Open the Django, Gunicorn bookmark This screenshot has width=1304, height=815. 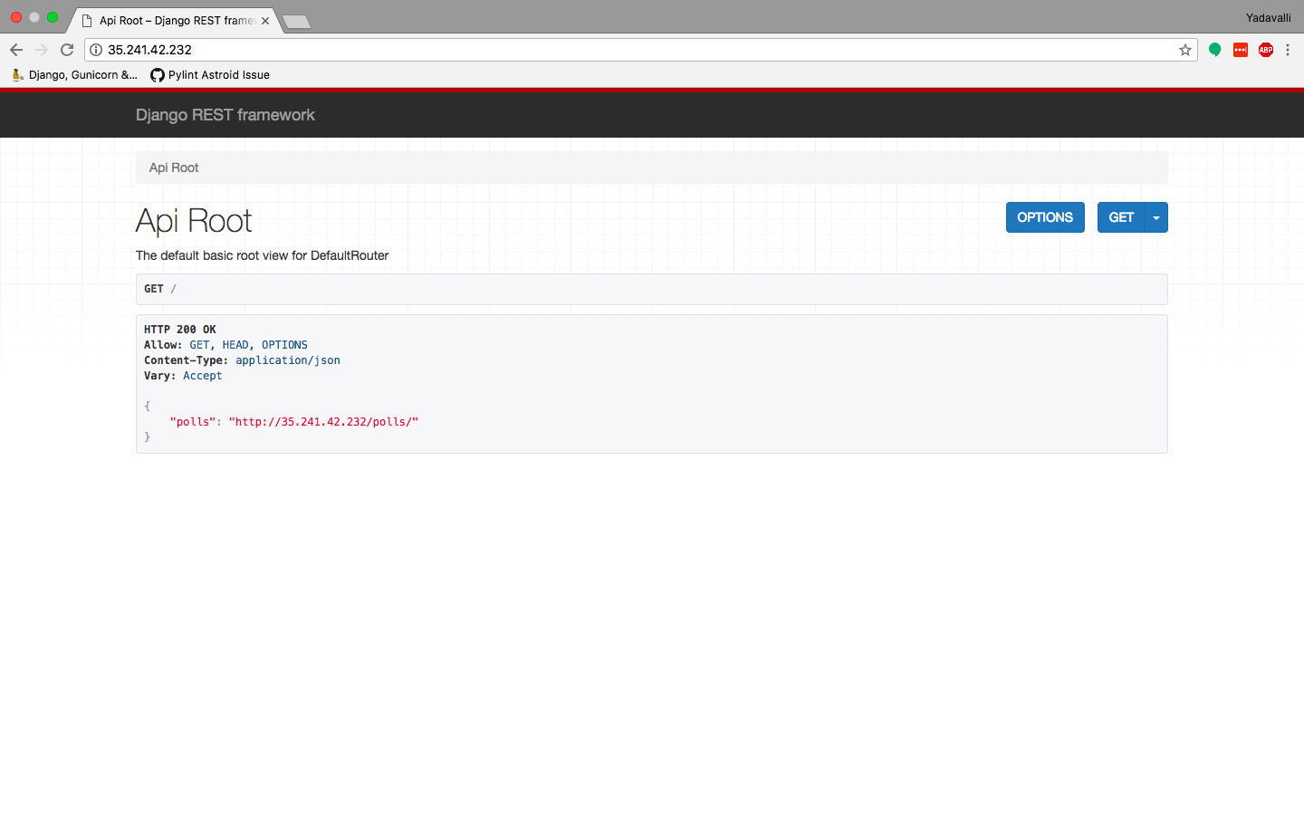[x=74, y=75]
